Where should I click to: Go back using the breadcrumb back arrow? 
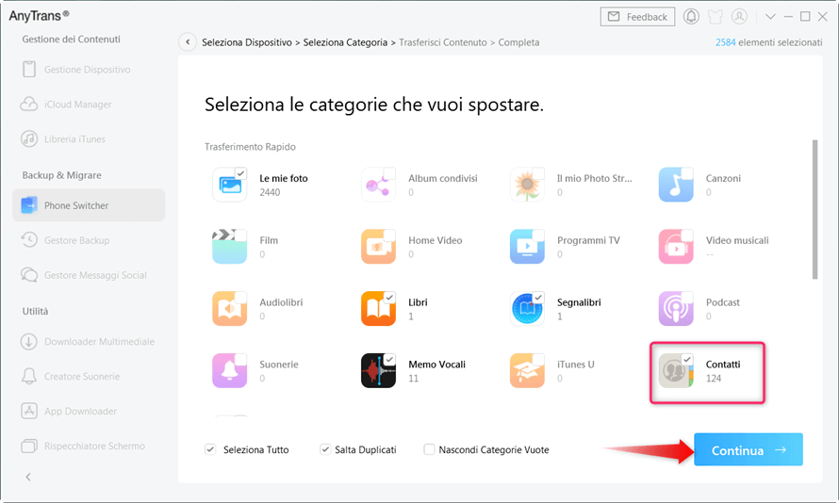[188, 42]
